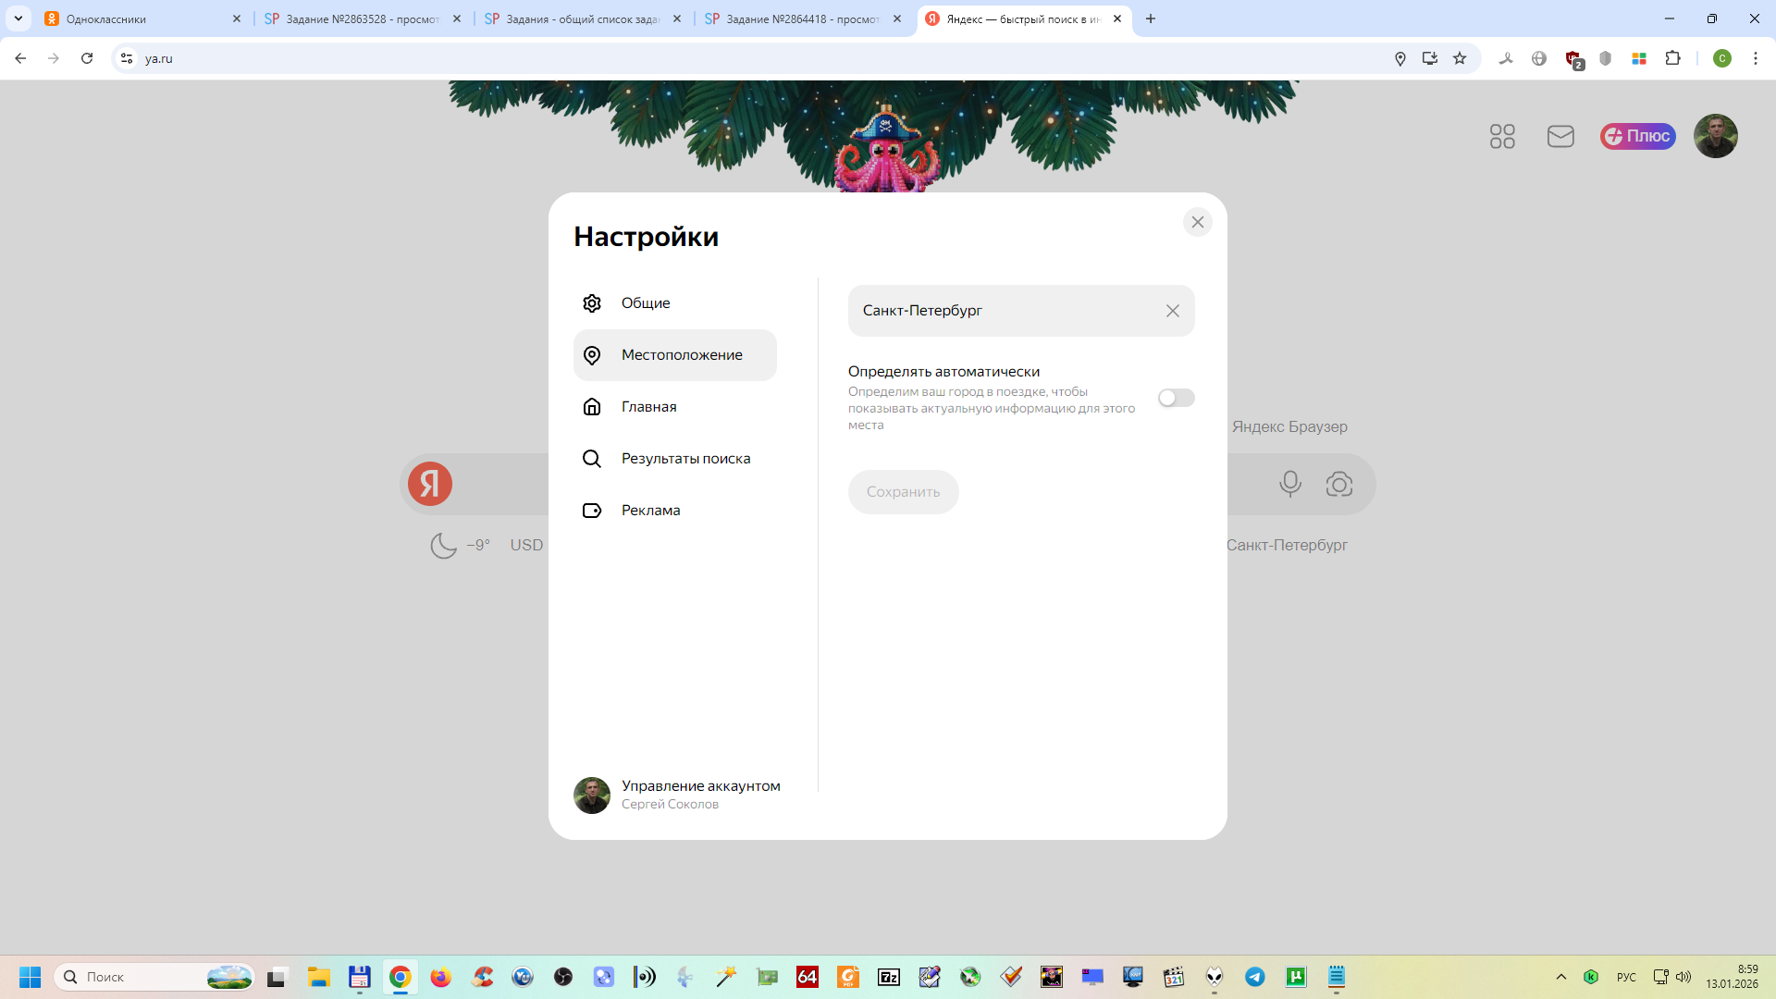
Task: Open image search camera icon
Action: coord(1338,484)
